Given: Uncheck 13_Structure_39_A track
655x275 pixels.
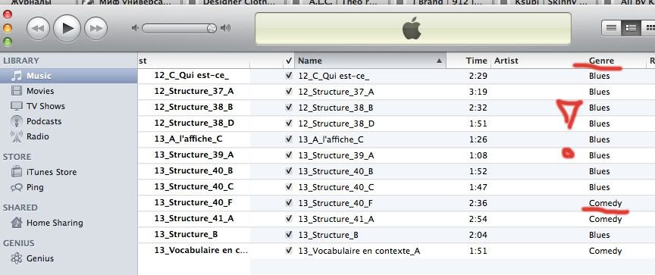Looking at the screenshot, I should point(288,155).
